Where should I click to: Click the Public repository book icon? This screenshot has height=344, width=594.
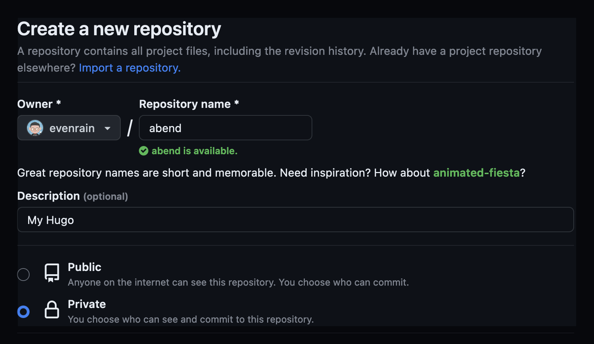(x=52, y=273)
